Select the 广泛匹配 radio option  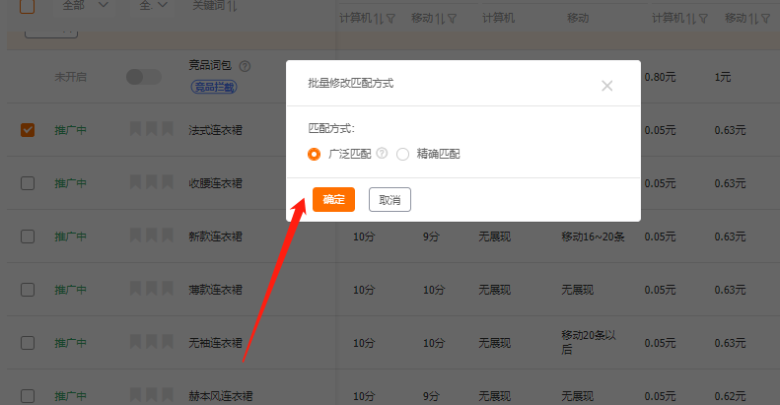point(314,155)
